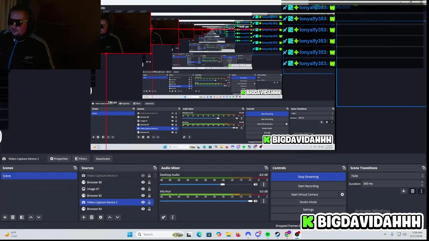Hide the Browser 86 source
Image resolution: width=429 pixels, height=241 pixels.
pos(143,182)
